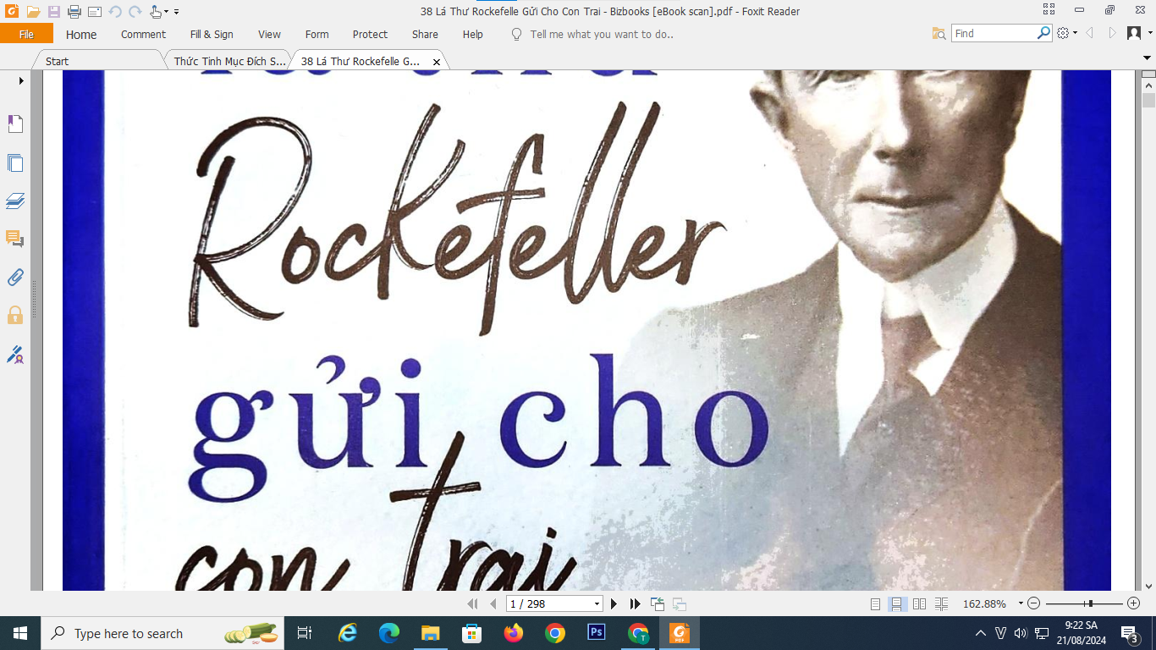
Task: Open a file with the folder icon
Action: click(x=33, y=12)
